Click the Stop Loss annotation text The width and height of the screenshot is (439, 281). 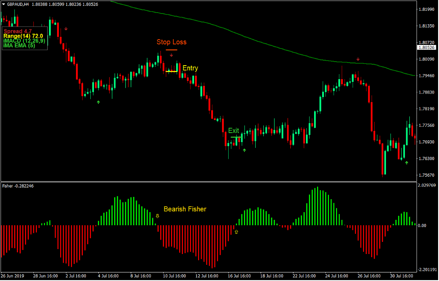click(172, 42)
